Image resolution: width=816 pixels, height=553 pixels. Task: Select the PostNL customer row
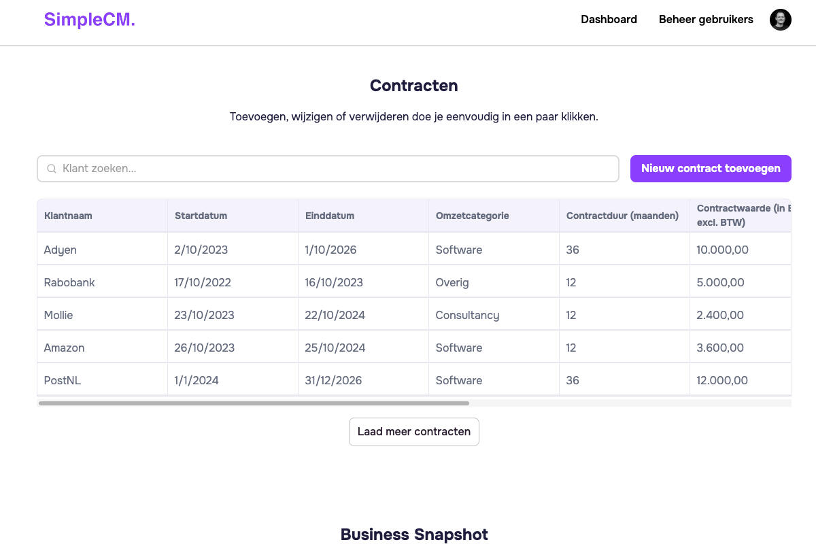[63, 380]
